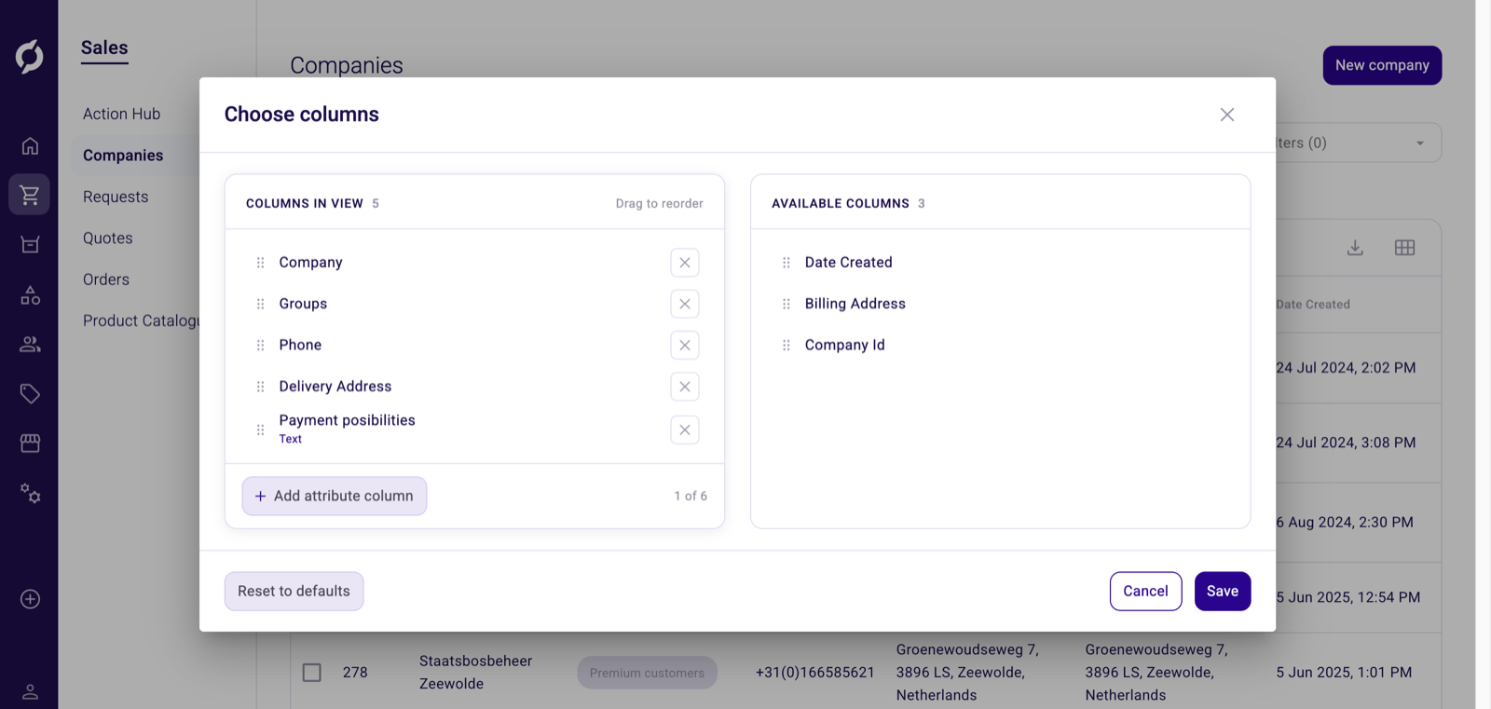Click the drag handle beside Payment posibilities
The height and width of the screenshot is (709, 1491).
260,429
